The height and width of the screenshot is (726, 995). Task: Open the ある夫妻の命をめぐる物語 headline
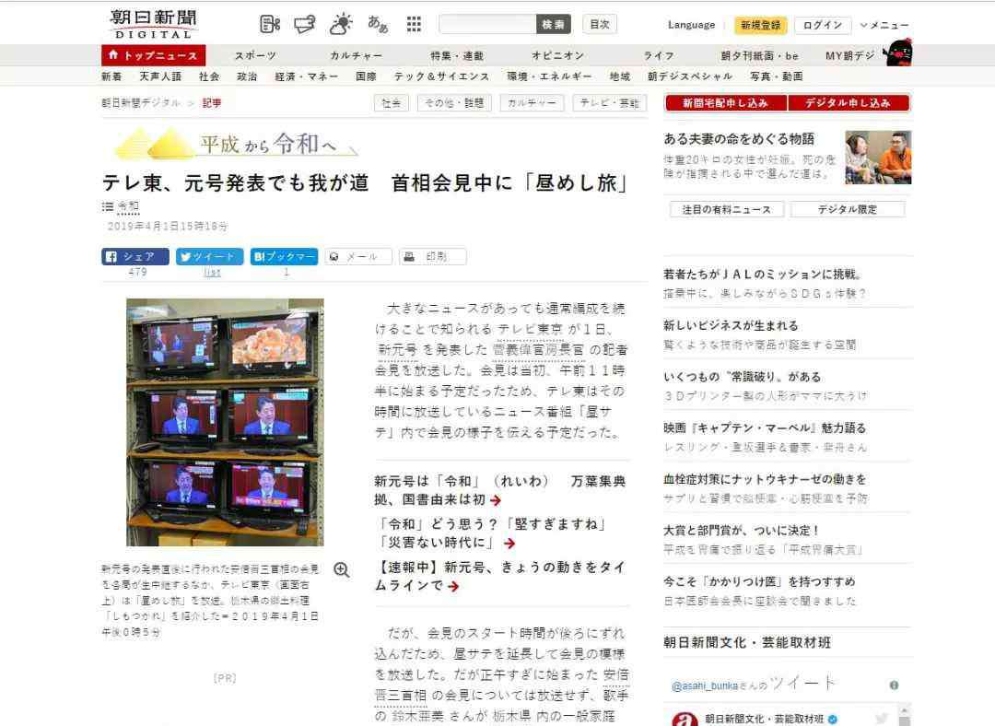click(739, 139)
